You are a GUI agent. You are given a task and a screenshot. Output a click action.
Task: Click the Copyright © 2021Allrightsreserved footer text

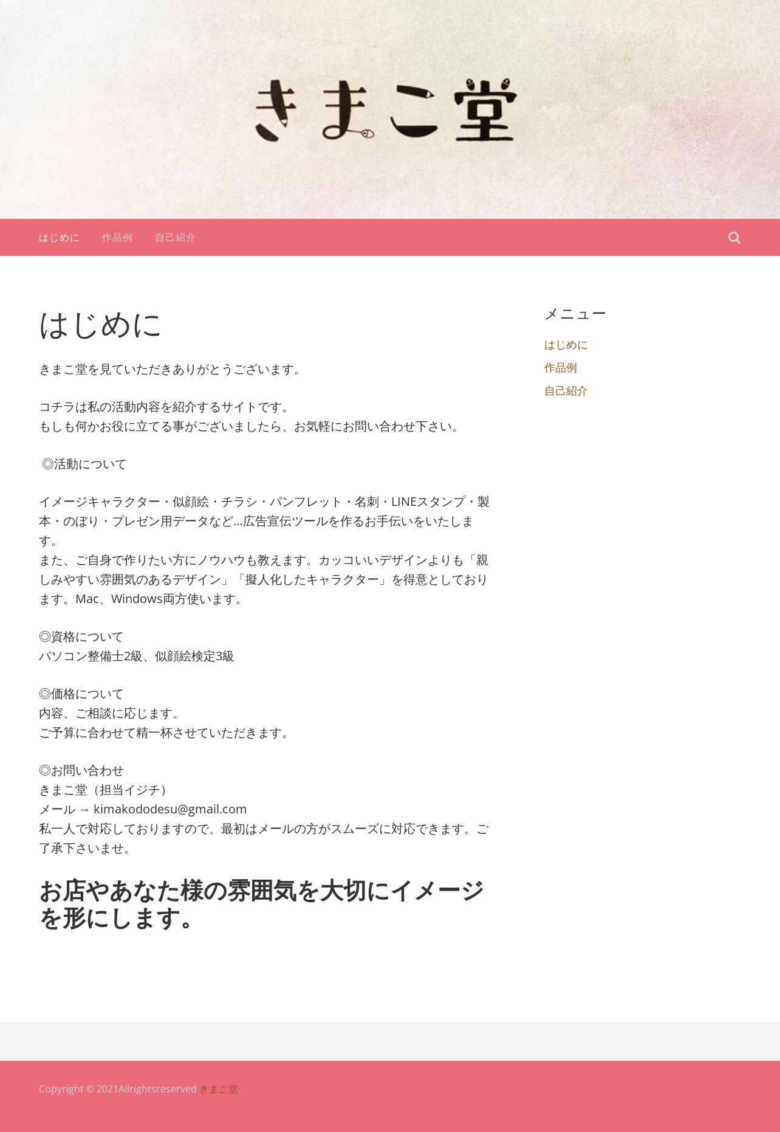(x=118, y=1089)
